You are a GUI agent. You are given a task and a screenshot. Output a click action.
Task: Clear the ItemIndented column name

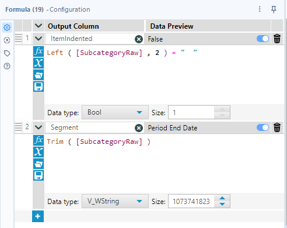139,39
